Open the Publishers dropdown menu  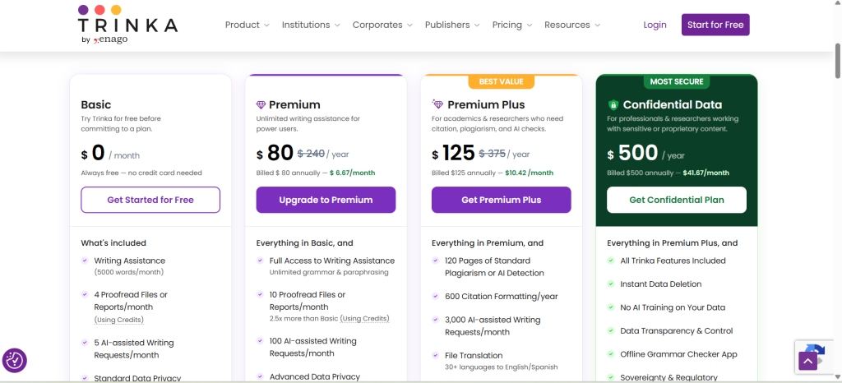pos(452,25)
